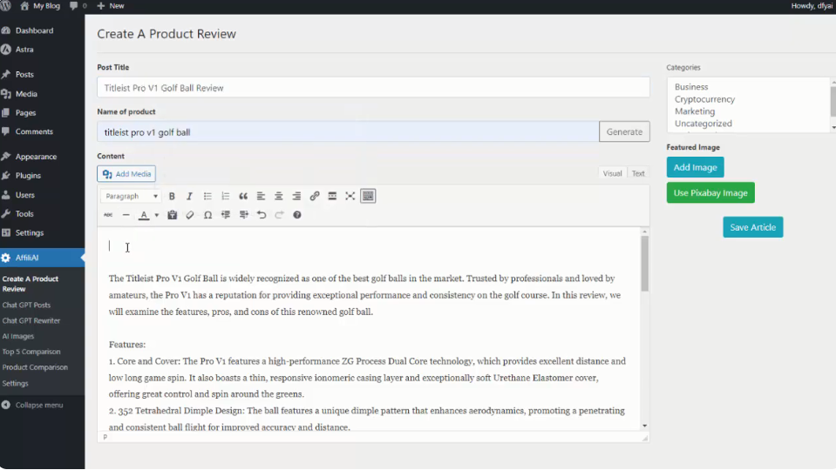Align text right
The width and height of the screenshot is (836, 470).
pos(296,197)
